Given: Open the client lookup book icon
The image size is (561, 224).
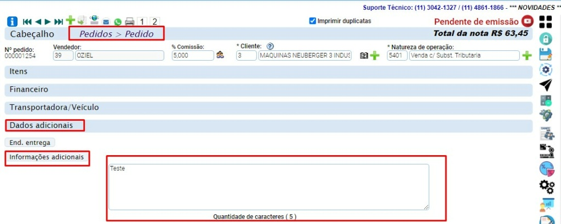Looking at the screenshot, I should (x=364, y=56).
